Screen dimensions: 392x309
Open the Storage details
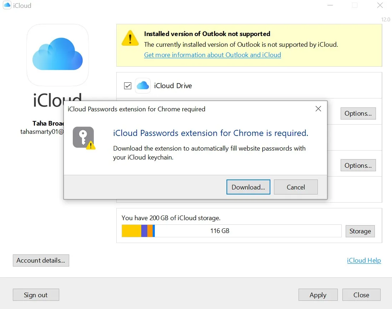(x=360, y=231)
